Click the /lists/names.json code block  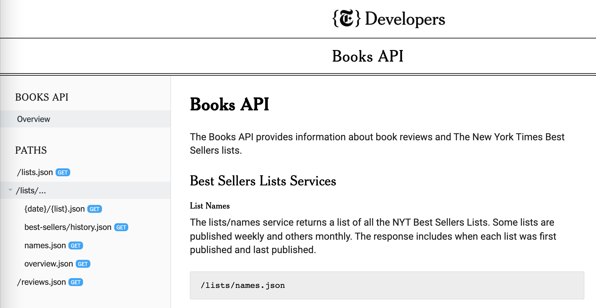[387, 285]
